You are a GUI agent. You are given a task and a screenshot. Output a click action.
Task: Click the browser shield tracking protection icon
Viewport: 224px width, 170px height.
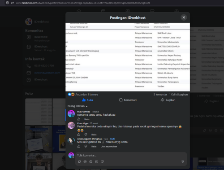[x=7, y=3]
